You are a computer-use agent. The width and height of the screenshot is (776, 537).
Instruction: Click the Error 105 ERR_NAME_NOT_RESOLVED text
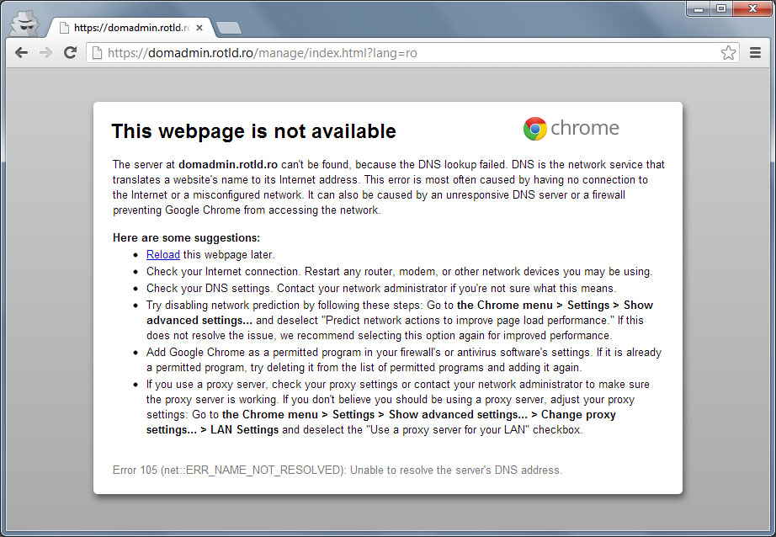[x=337, y=470]
